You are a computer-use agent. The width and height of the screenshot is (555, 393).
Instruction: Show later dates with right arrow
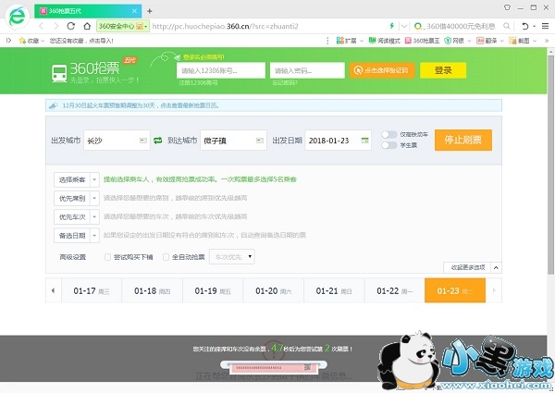click(494, 290)
